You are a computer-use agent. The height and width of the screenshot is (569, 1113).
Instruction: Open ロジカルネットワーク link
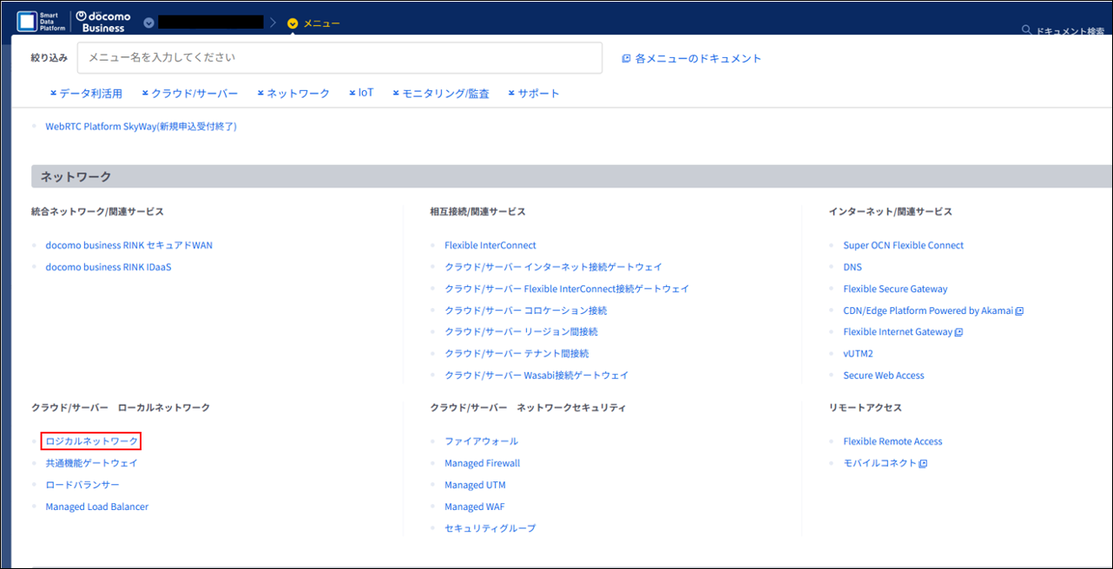(91, 441)
